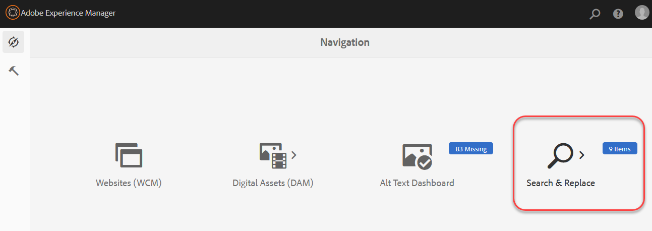This screenshot has width=652, height=231.
Task: Open the help question mark icon
Action: click(x=618, y=14)
